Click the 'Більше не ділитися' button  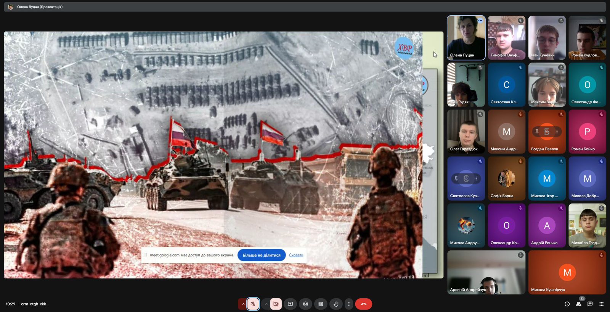(x=261, y=255)
